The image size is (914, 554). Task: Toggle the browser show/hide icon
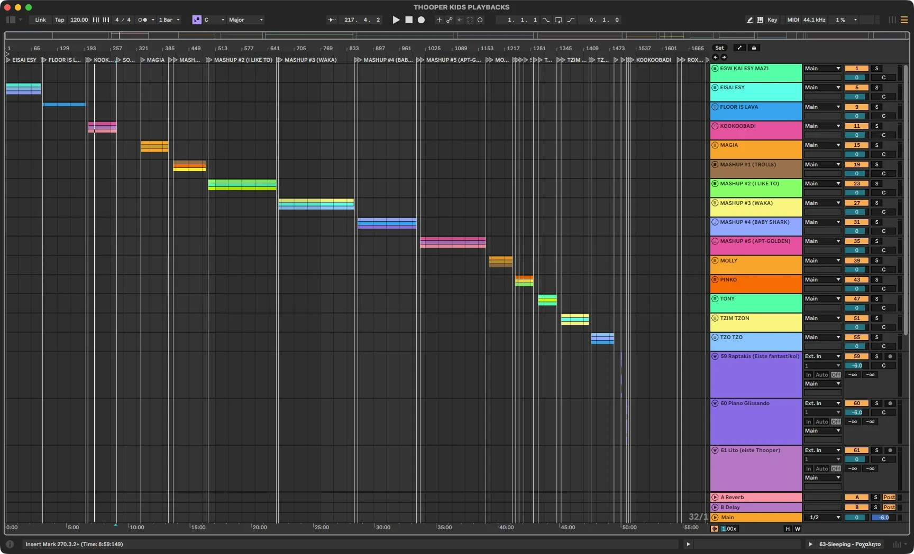point(11,20)
